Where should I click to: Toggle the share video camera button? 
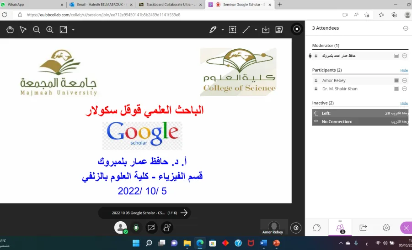[151, 228]
